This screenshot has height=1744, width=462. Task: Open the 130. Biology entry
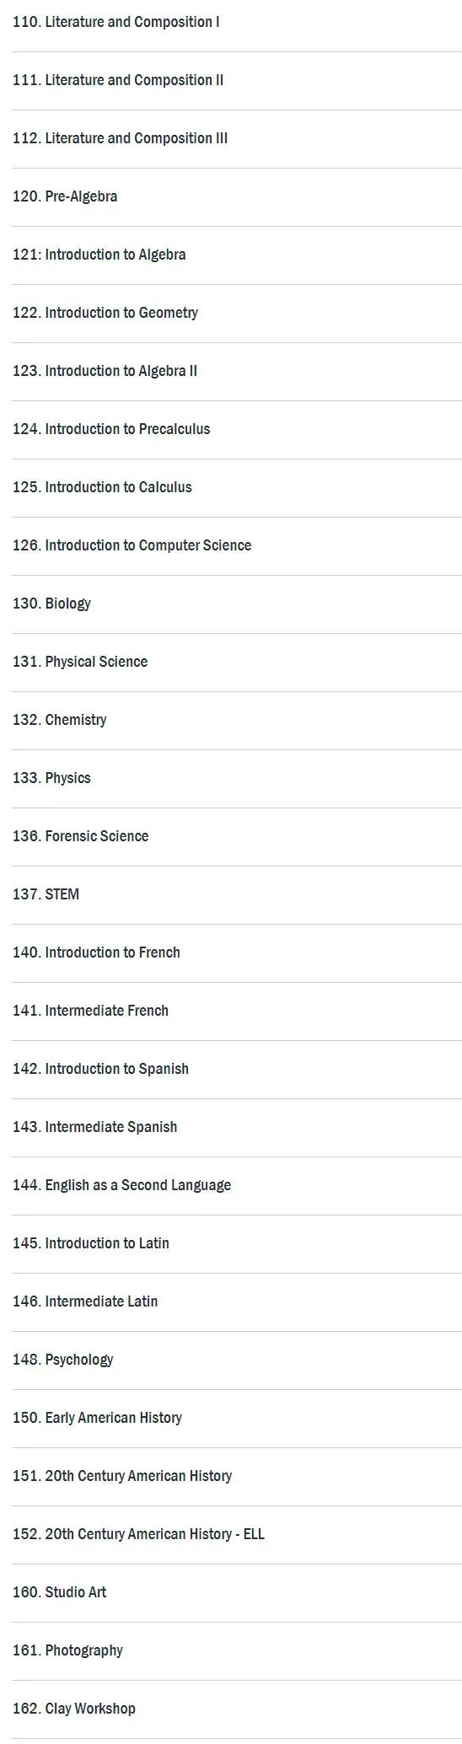click(x=51, y=604)
